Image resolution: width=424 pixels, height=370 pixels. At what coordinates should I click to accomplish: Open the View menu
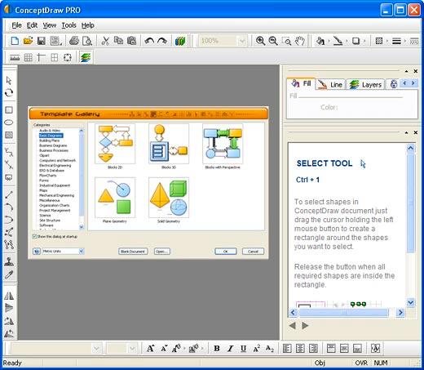(x=50, y=25)
